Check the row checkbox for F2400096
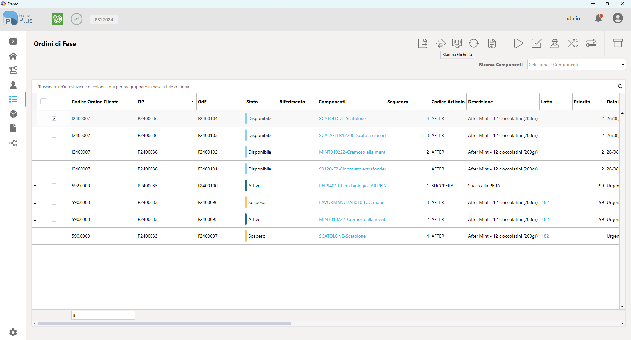Screen dimensions: 631x340 (54, 202)
